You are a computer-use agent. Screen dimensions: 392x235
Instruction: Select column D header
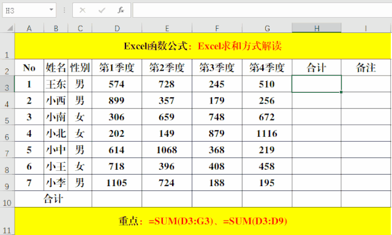click(x=117, y=28)
